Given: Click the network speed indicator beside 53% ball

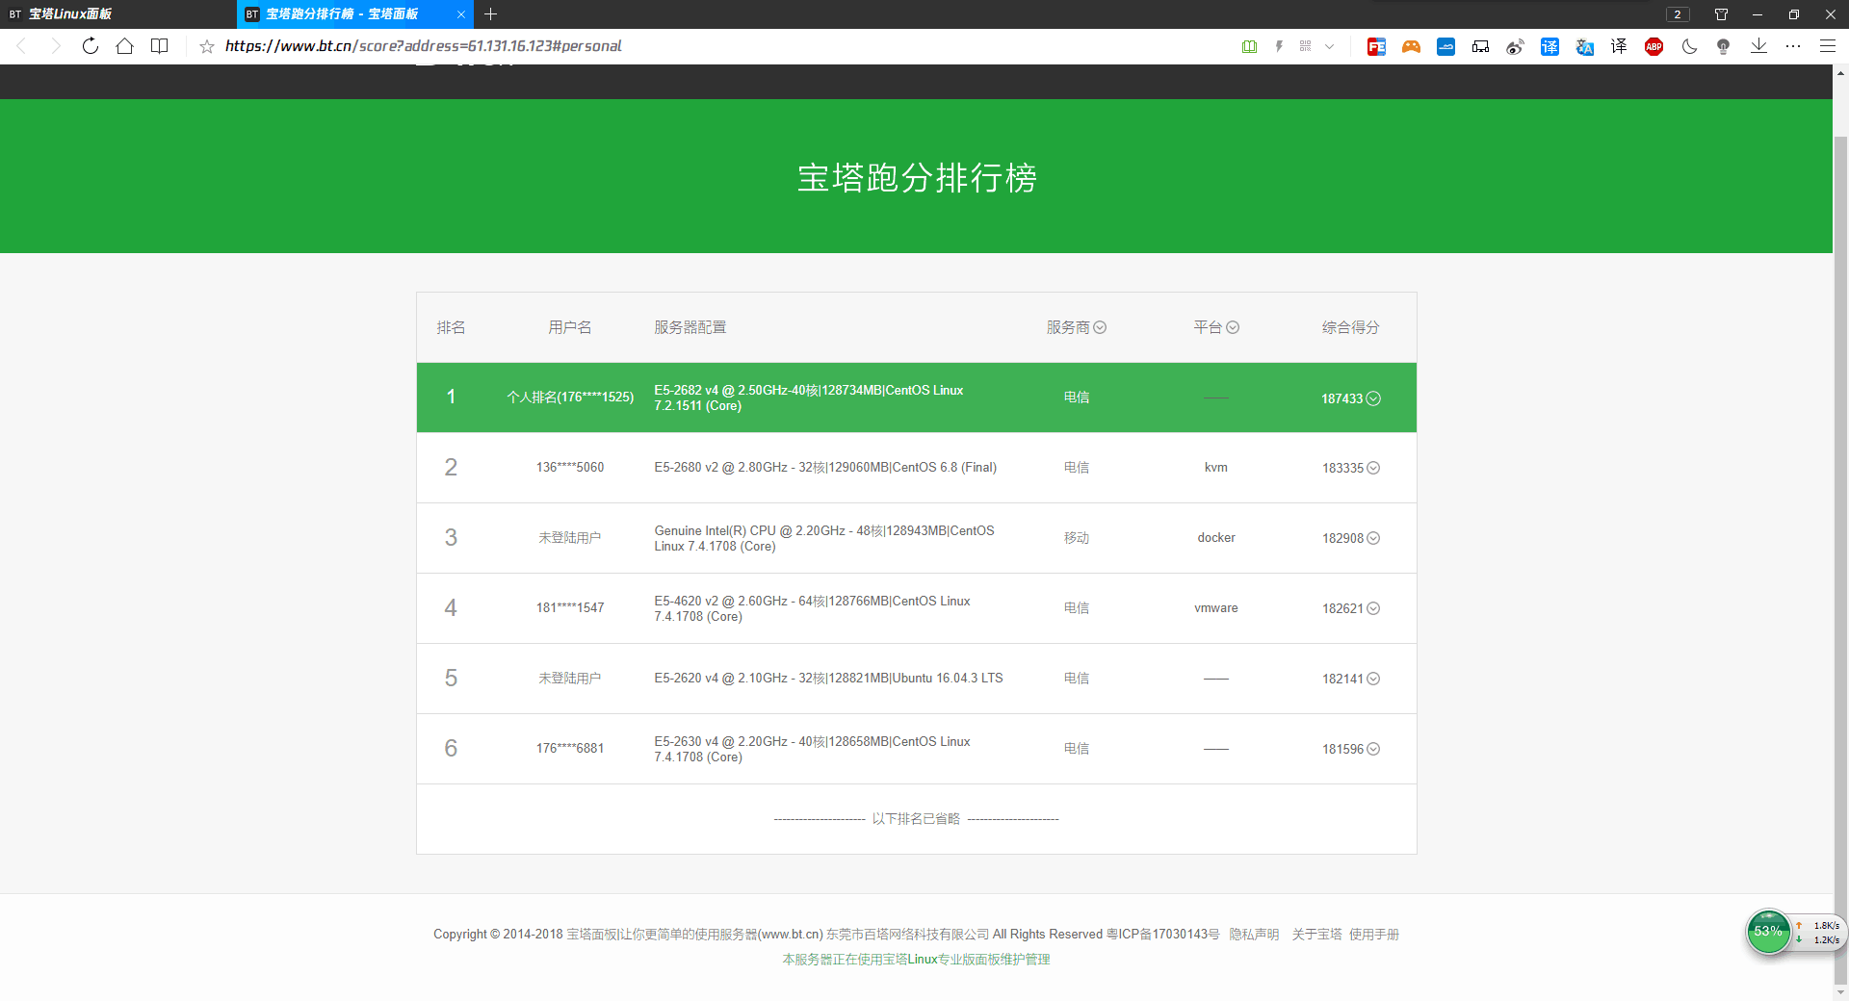Looking at the screenshot, I should pos(1818,933).
